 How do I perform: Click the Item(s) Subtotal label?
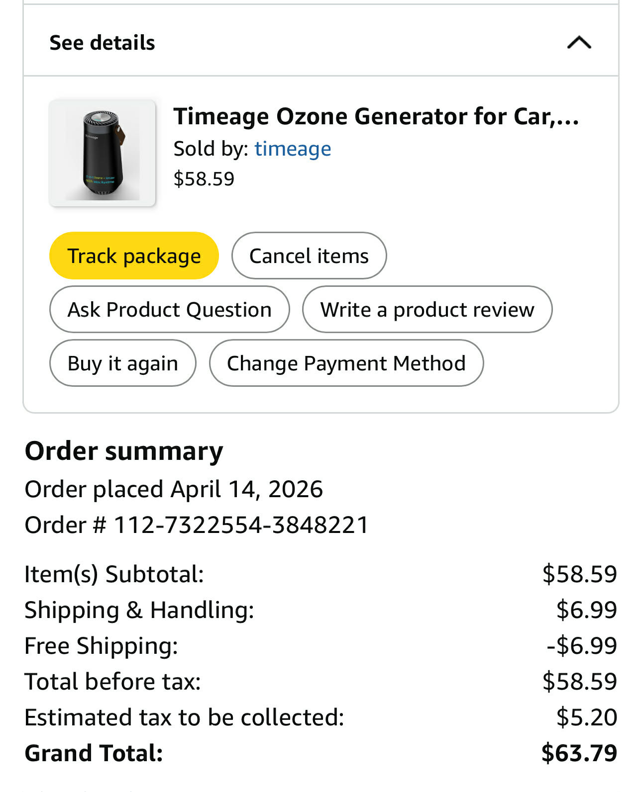point(114,574)
